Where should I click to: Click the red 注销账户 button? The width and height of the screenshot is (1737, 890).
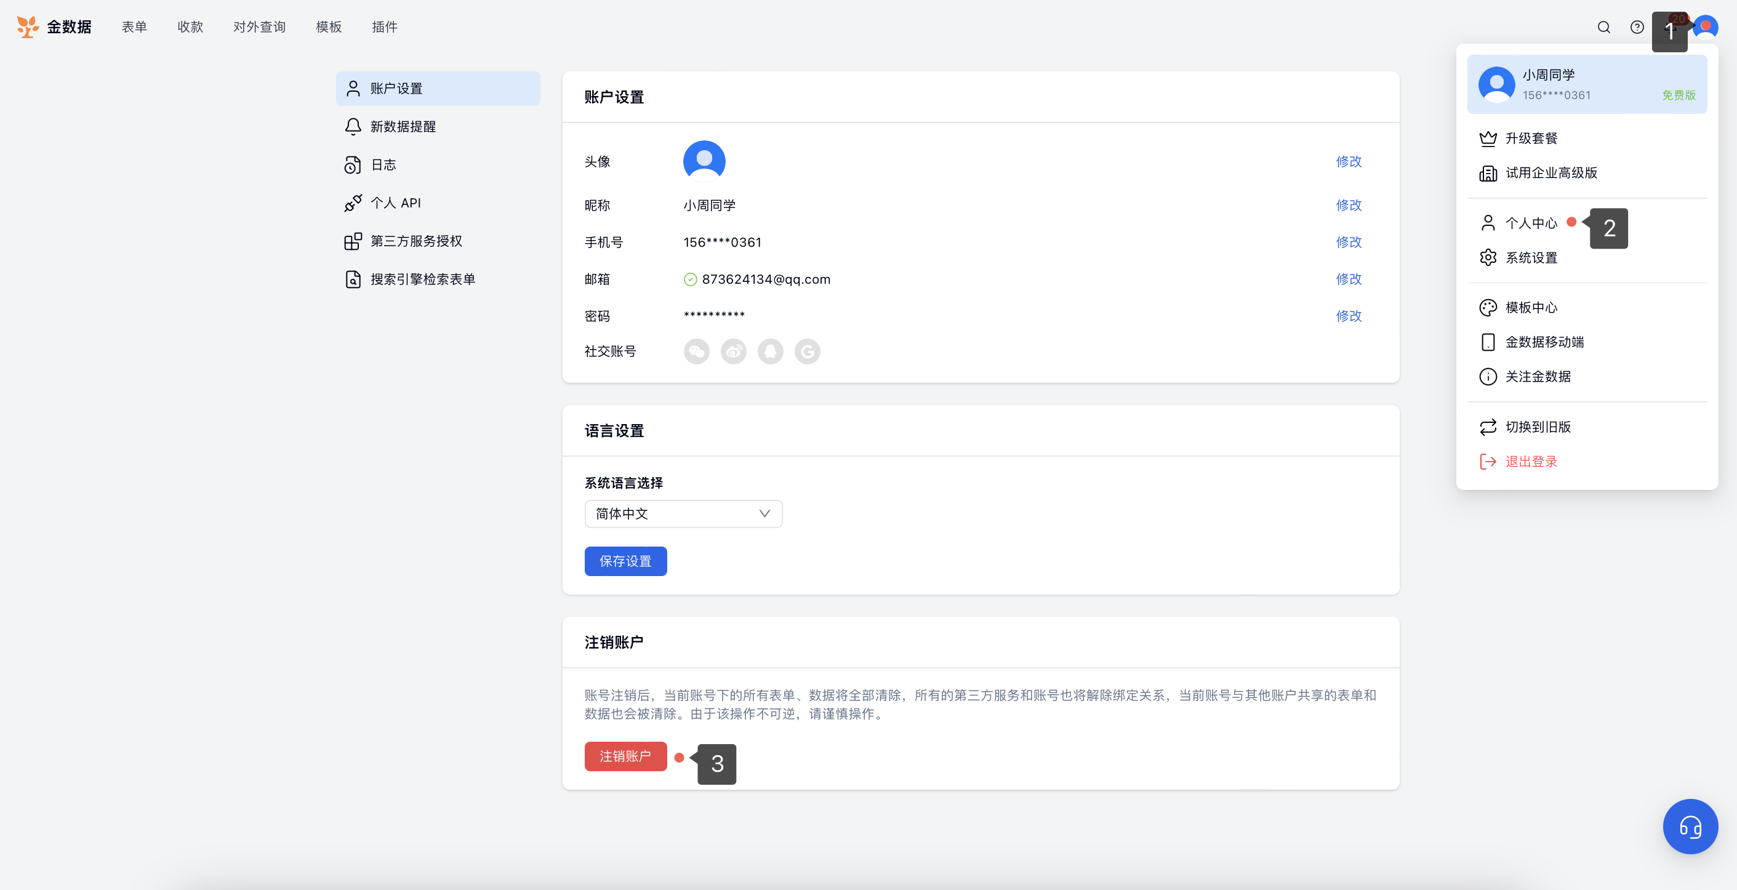click(x=625, y=756)
